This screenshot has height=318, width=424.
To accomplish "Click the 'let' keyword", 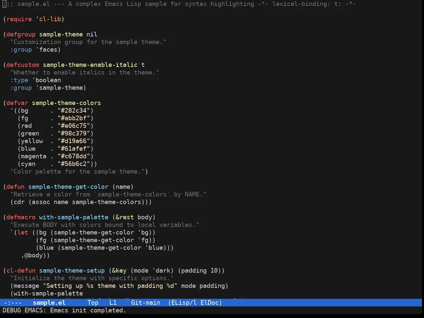I will click(x=23, y=233).
